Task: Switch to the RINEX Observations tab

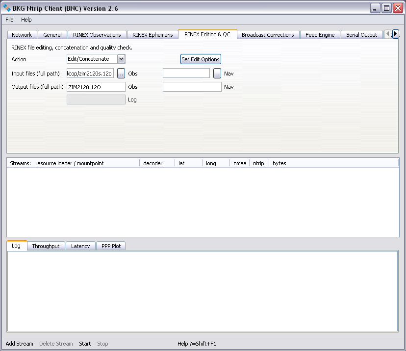Action: pos(97,35)
